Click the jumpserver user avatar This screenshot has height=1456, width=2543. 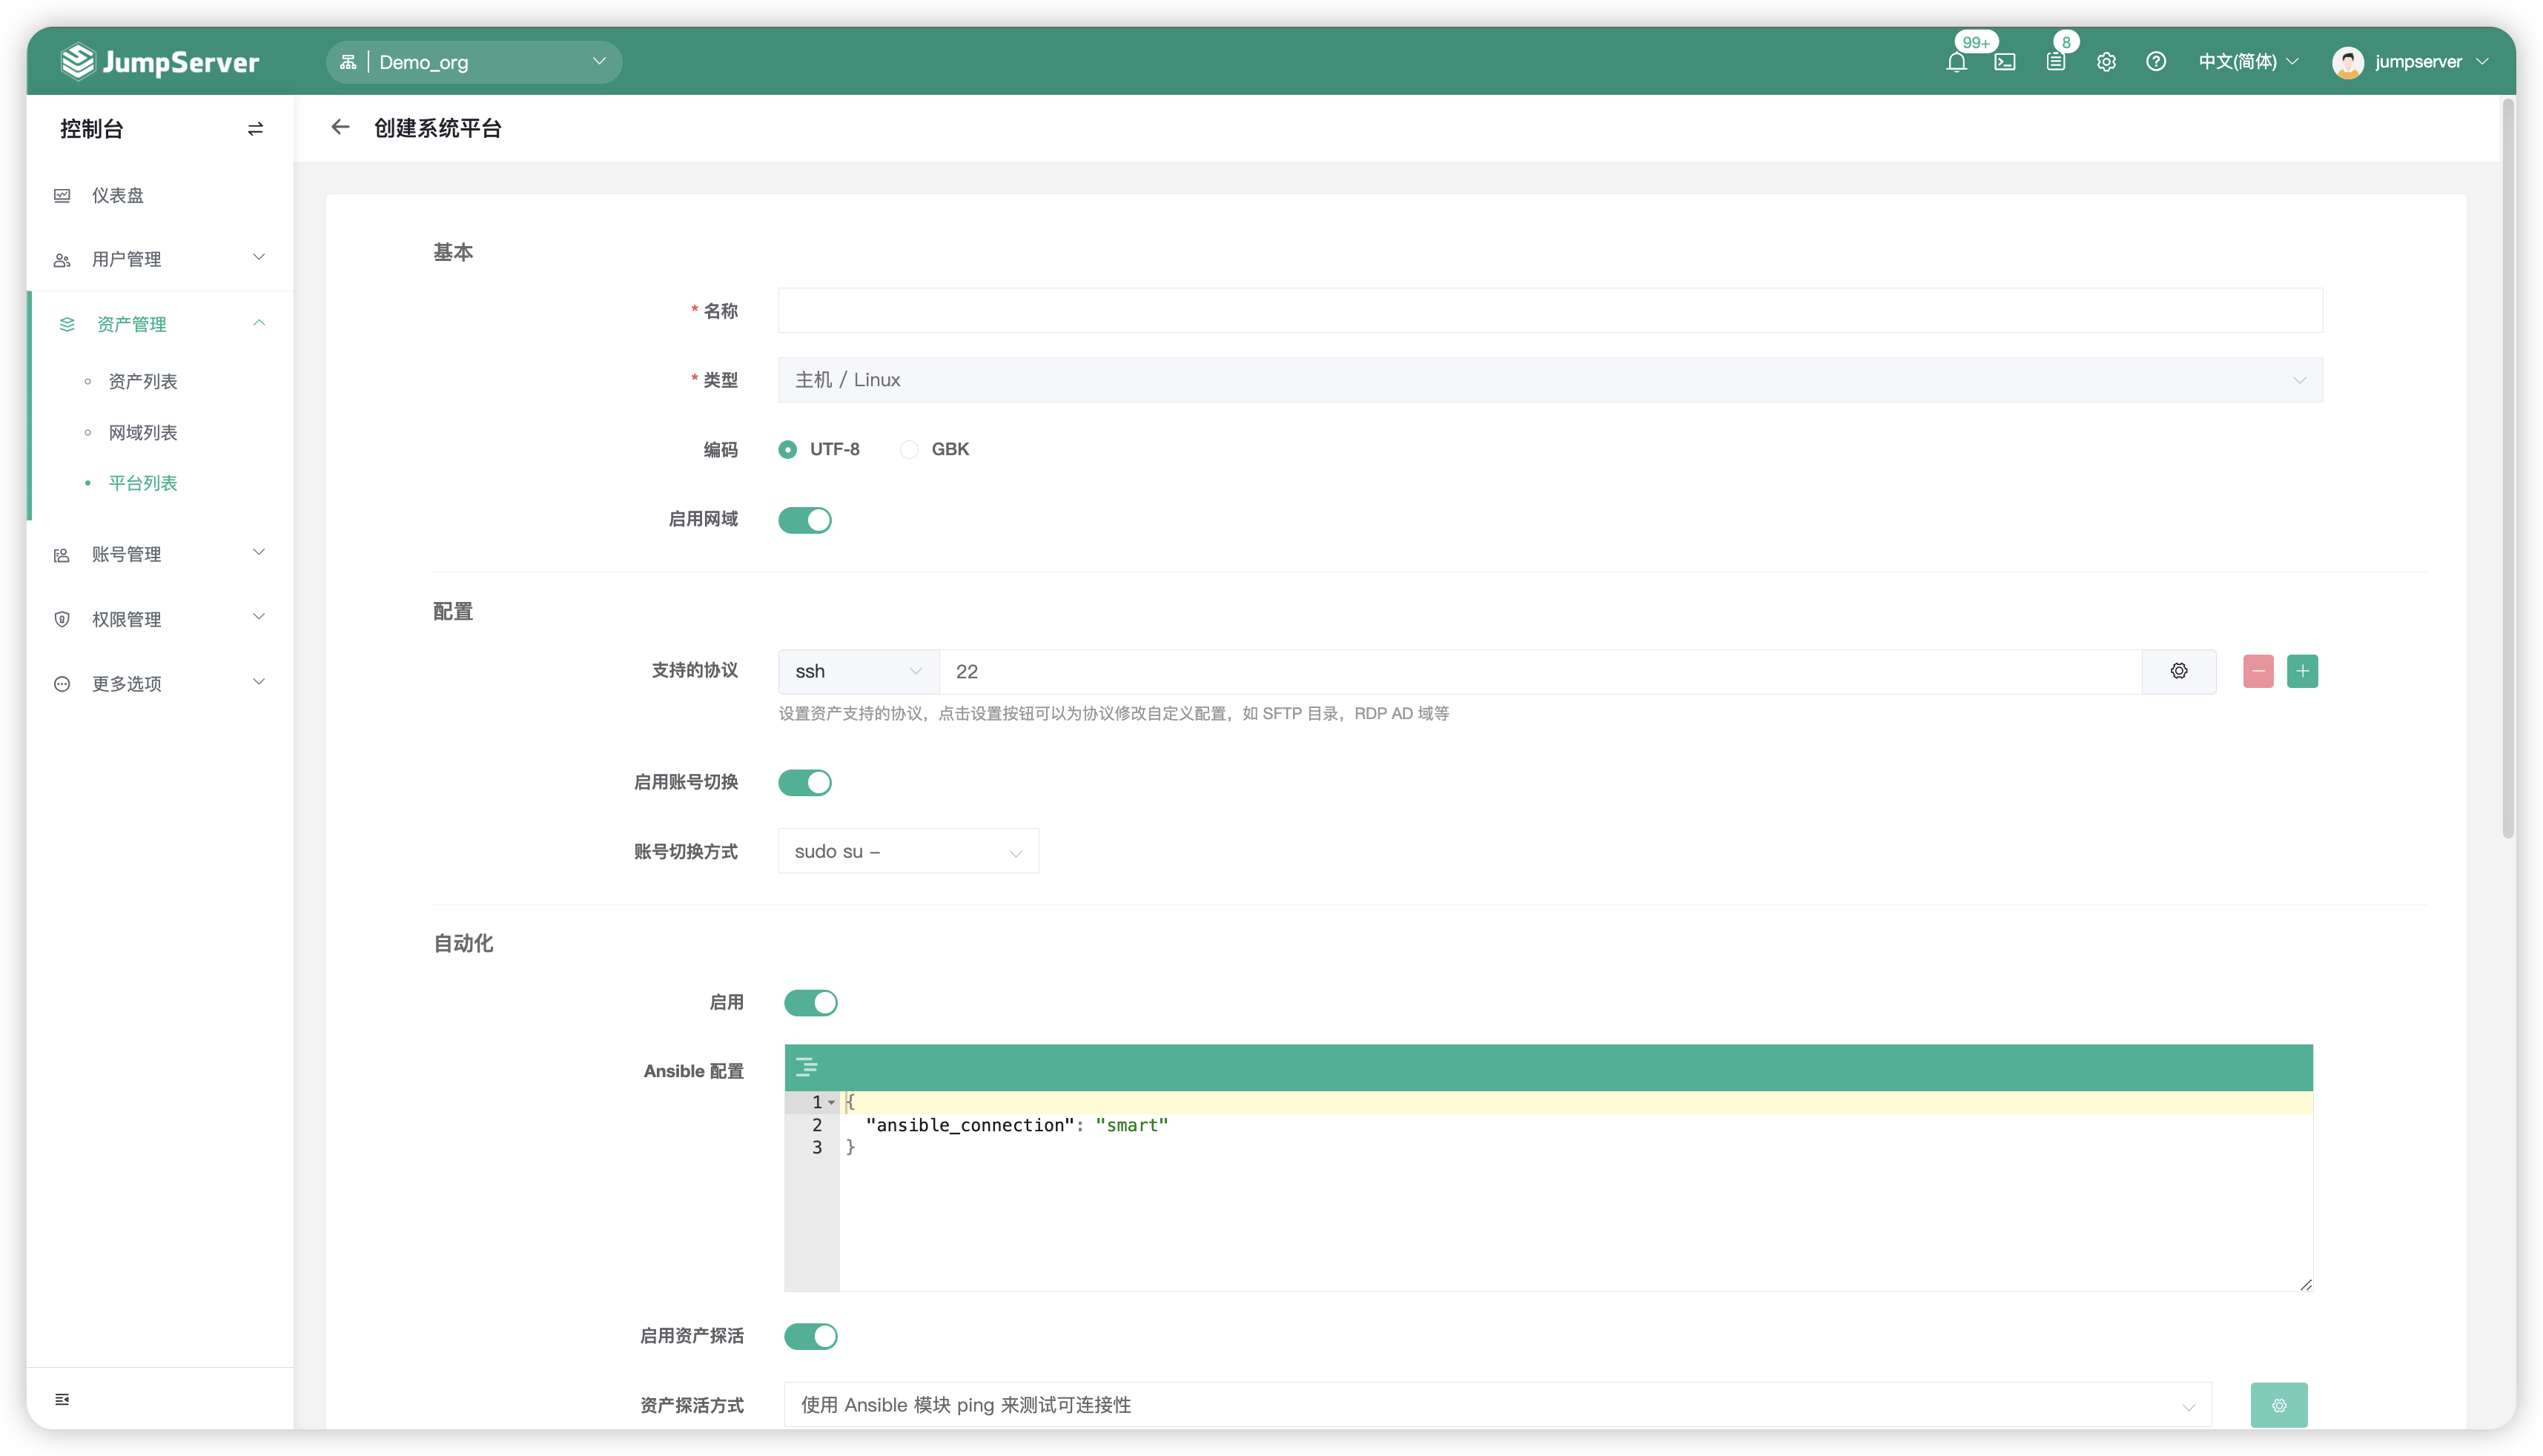(2348, 62)
